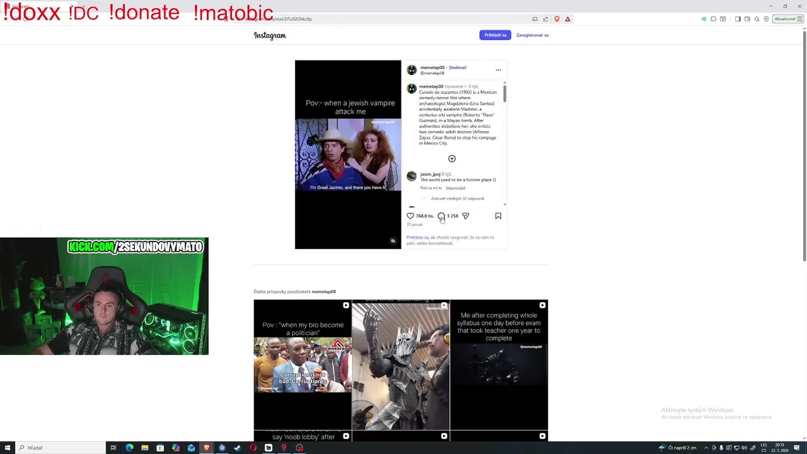The image size is (807, 454).
Task: Click the 20 január post date
Action: (x=414, y=224)
